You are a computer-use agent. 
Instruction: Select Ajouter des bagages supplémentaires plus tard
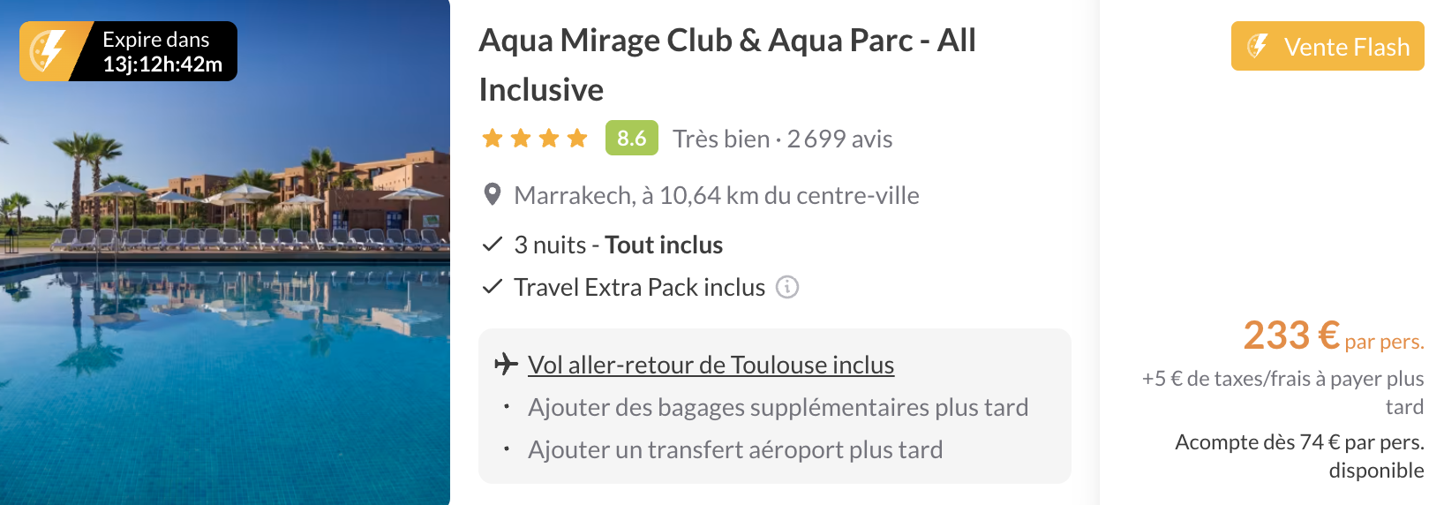pyautogui.click(x=778, y=407)
